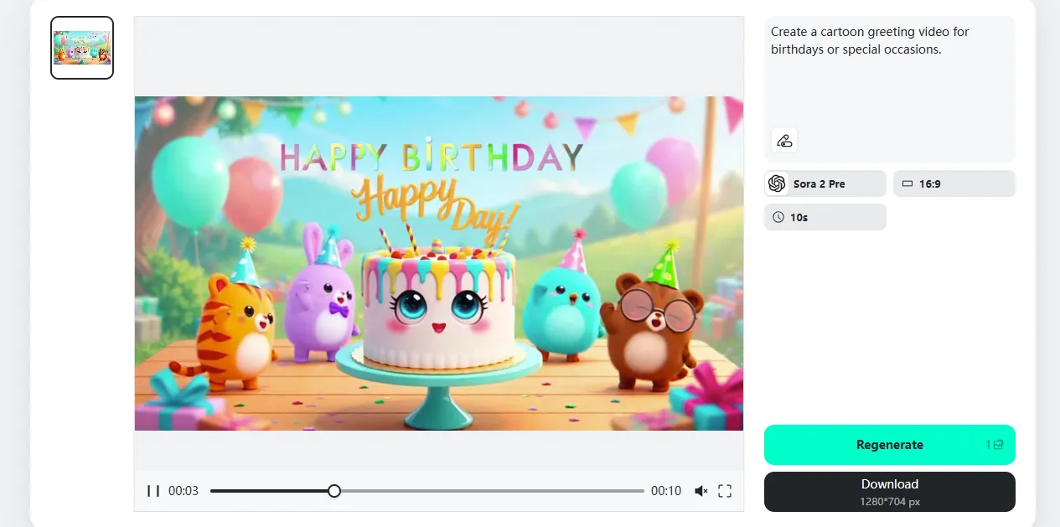Click the 00:10 duration label
The height and width of the screenshot is (527, 1060).
(x=665, y=491)
